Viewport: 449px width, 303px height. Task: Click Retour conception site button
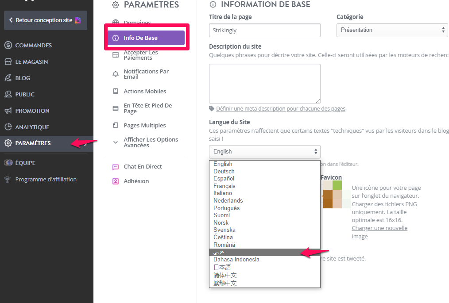point(46,20)
